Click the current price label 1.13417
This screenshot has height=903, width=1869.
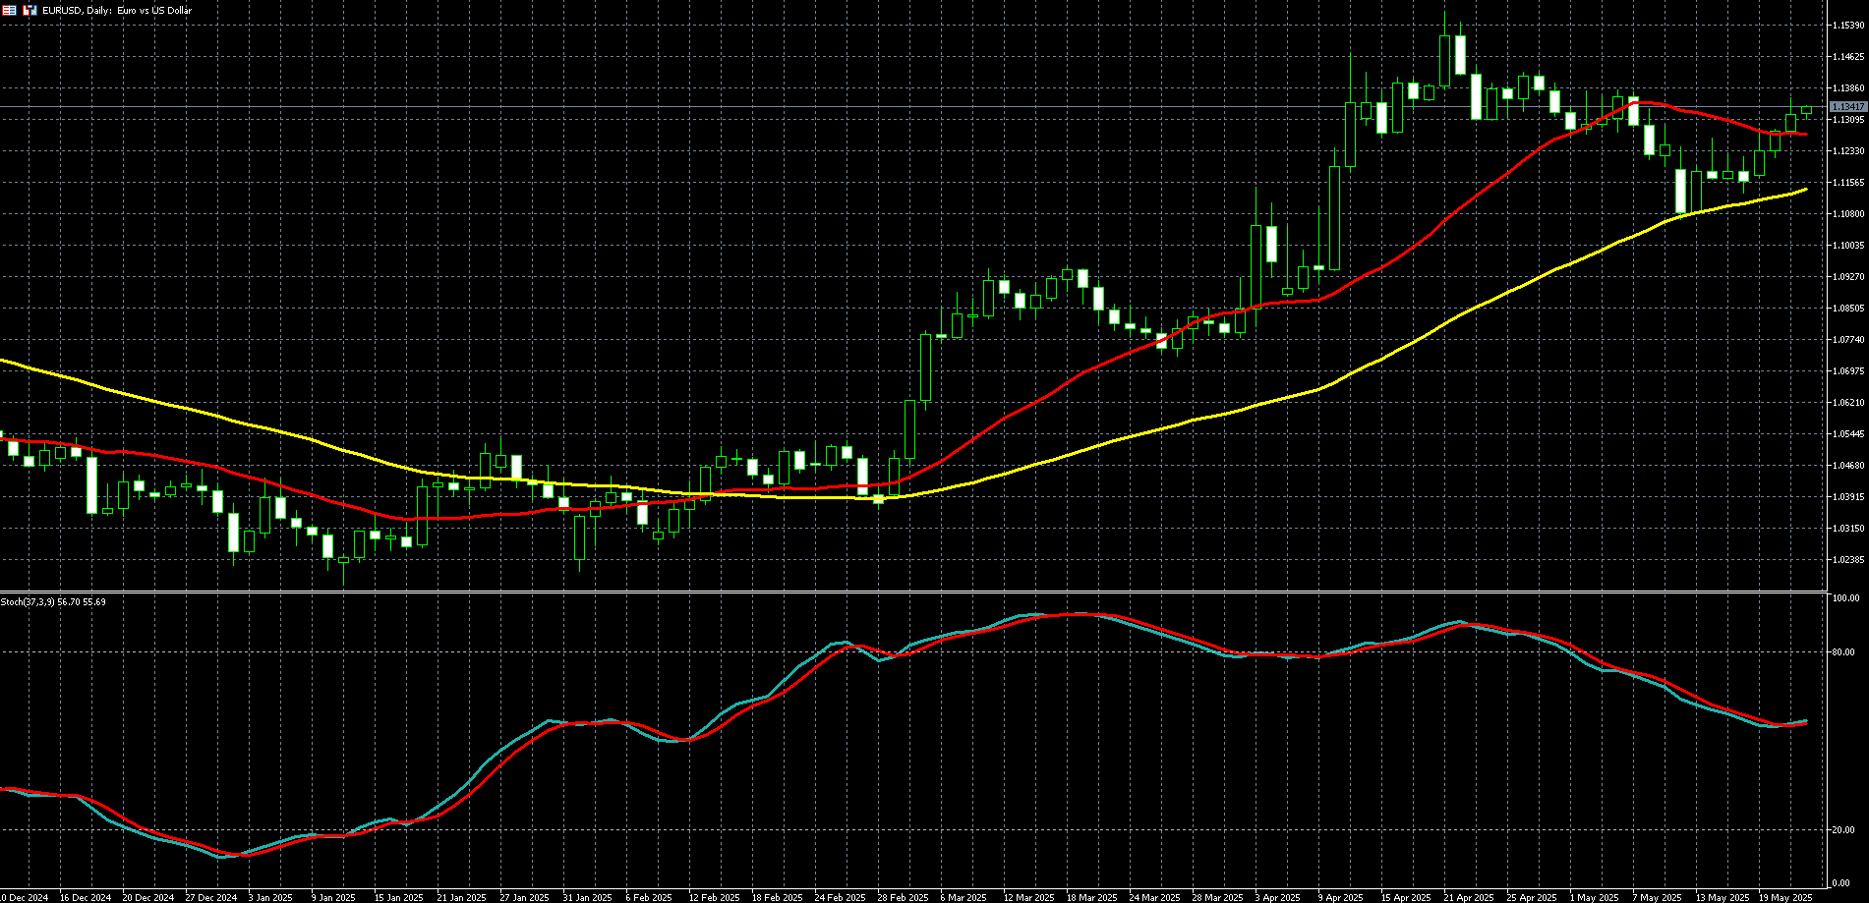pos(1847,106)
